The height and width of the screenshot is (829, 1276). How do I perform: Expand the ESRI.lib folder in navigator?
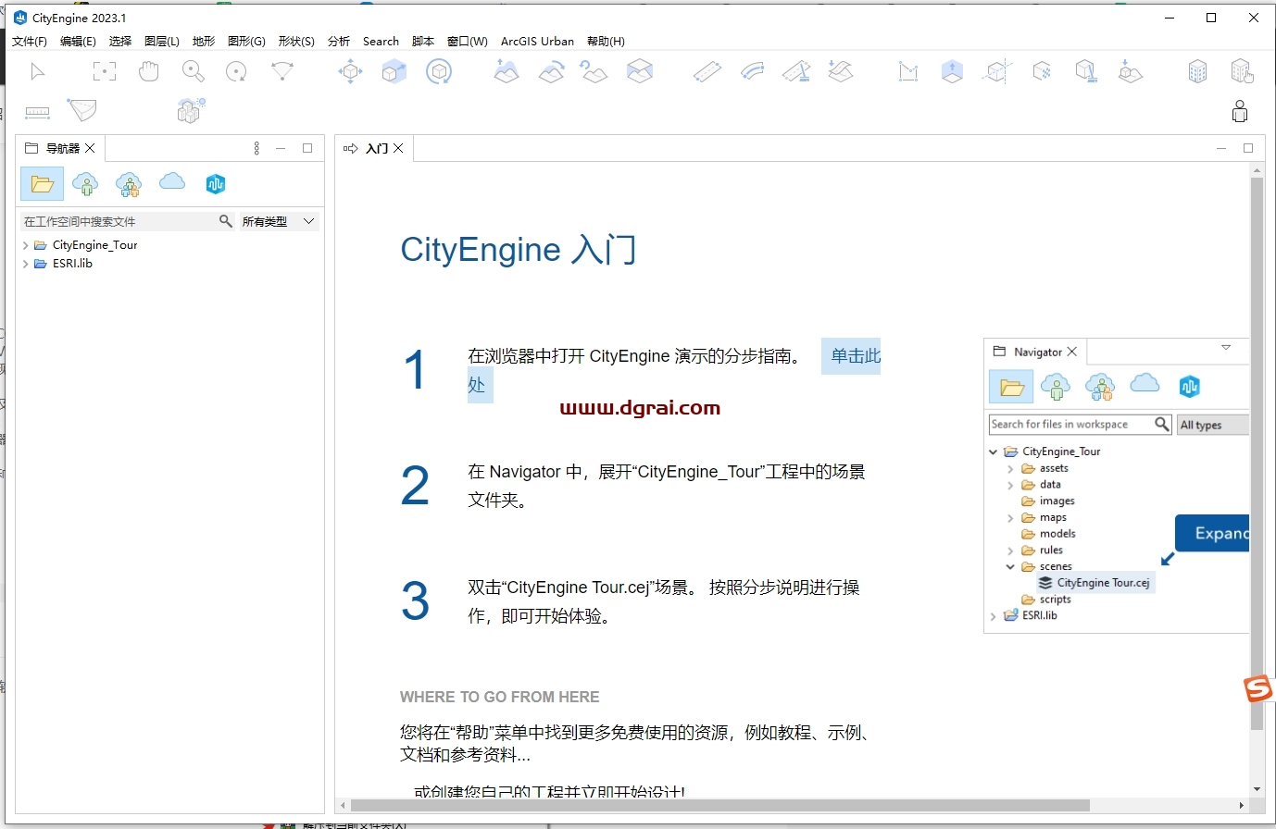coord(25,264)
